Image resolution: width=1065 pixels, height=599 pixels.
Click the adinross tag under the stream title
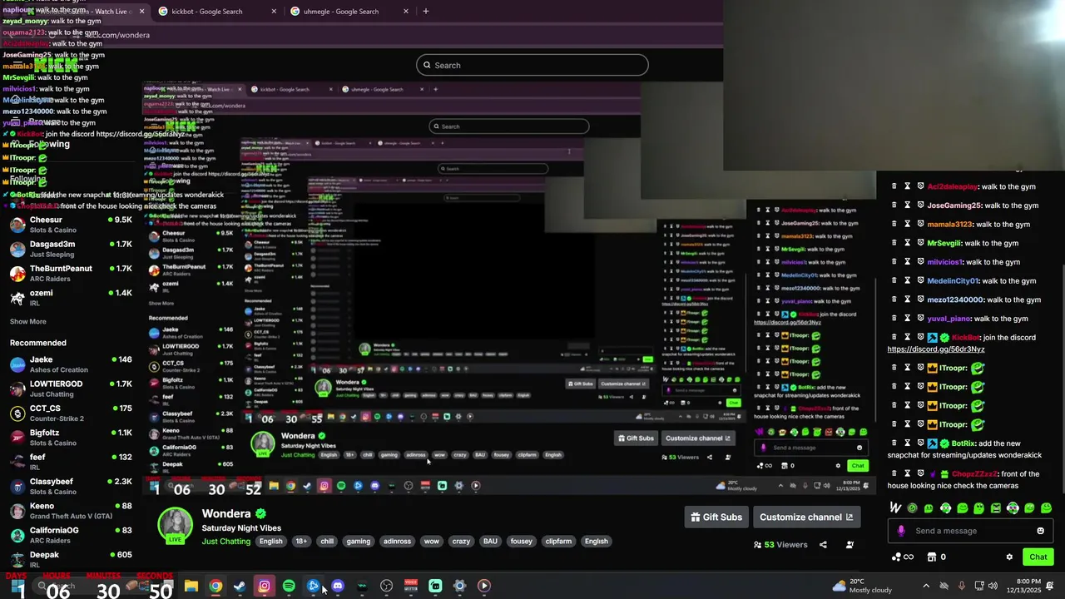397,542
